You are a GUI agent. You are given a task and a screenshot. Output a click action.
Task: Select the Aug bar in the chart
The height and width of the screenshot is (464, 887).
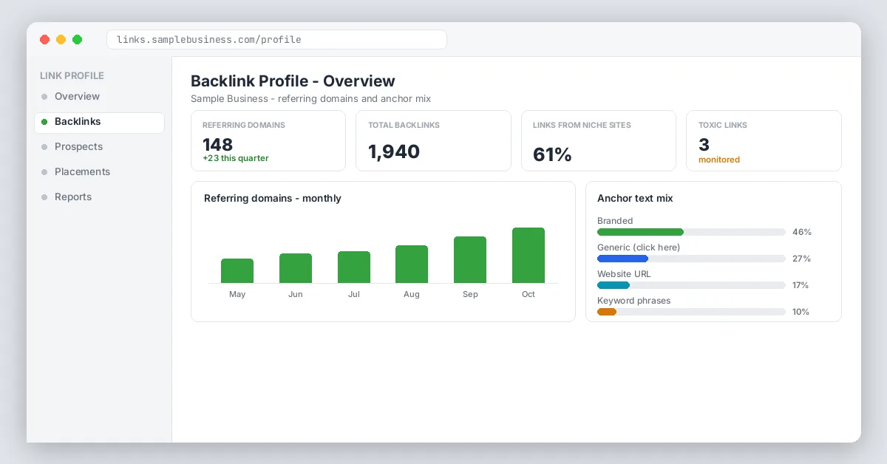(x=412, y=265)
